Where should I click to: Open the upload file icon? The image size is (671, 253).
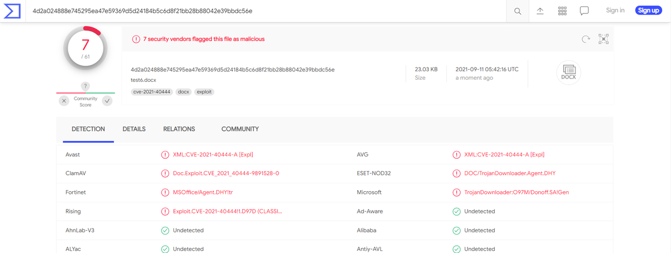point(540,11)
